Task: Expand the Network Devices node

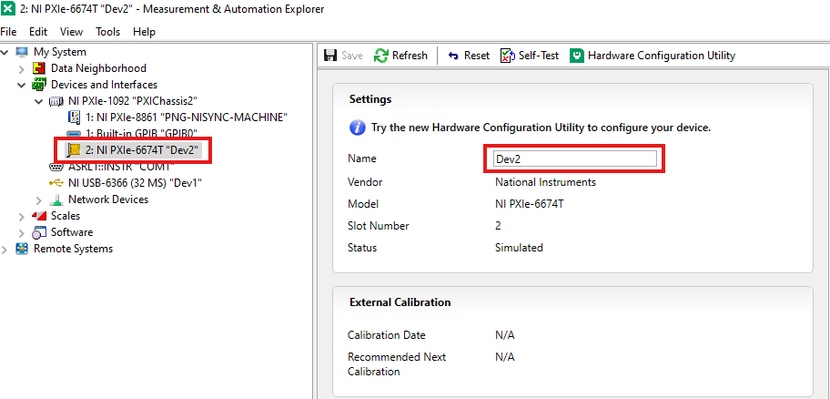Action: [x=38, y=199]
